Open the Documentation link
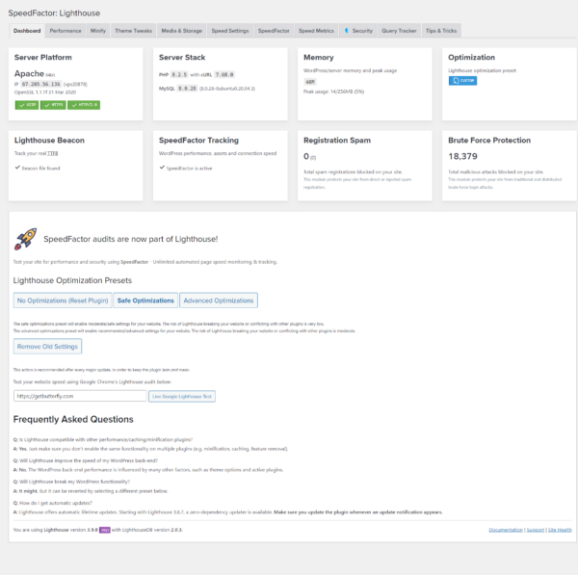The width and height of the screenshot is (578, 575). tap(506, 530)
